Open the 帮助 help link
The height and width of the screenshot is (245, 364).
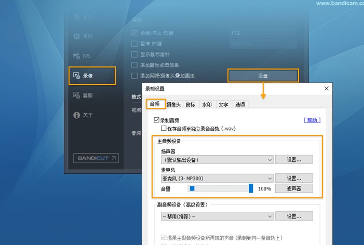[312, 120]
